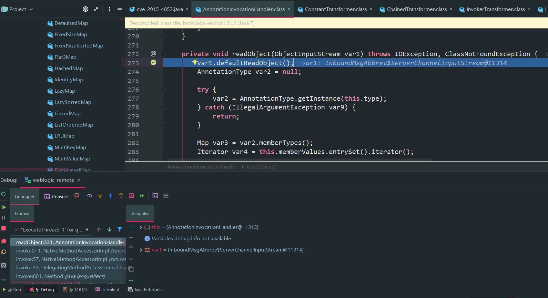Pause the debugged program
This screenshot has height=298, width=548.
[x=4, y=218]
